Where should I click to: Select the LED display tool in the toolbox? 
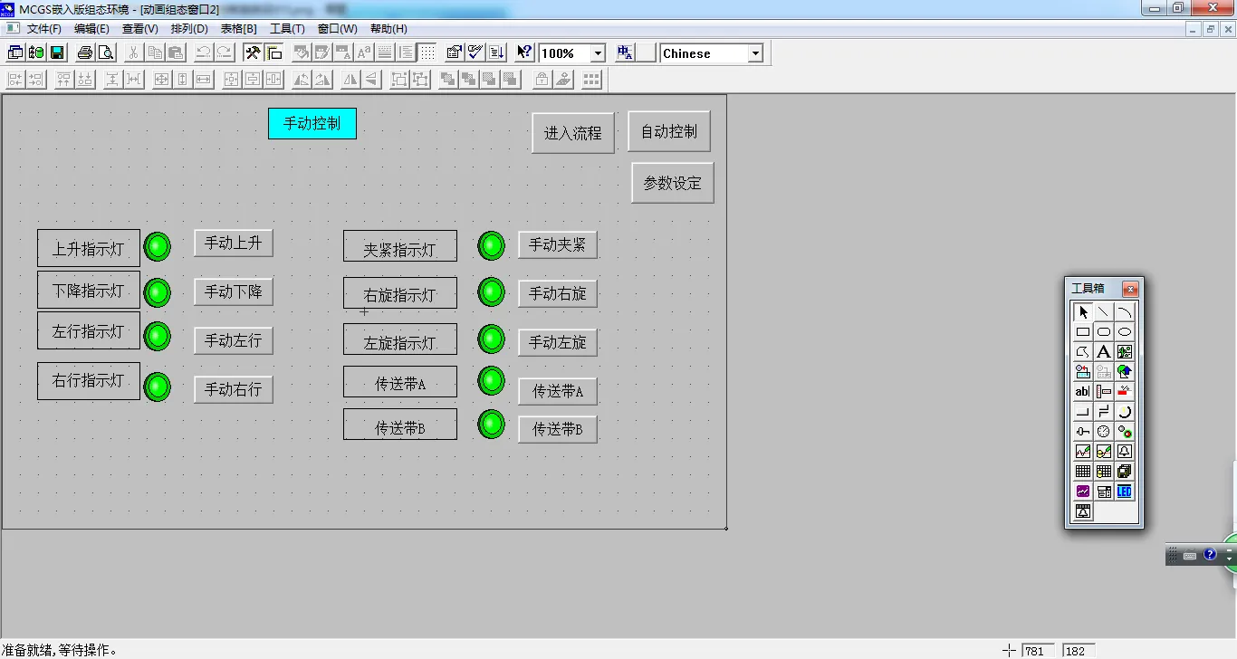pyautogui.click(x=1125, y=492)
